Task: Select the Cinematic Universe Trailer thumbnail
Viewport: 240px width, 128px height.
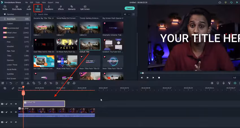Action: pyautogui.click(x=113, y=28)
